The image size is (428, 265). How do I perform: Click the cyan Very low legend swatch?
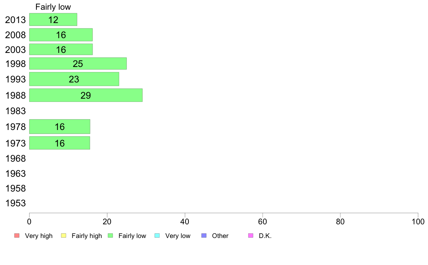[157, 235]
